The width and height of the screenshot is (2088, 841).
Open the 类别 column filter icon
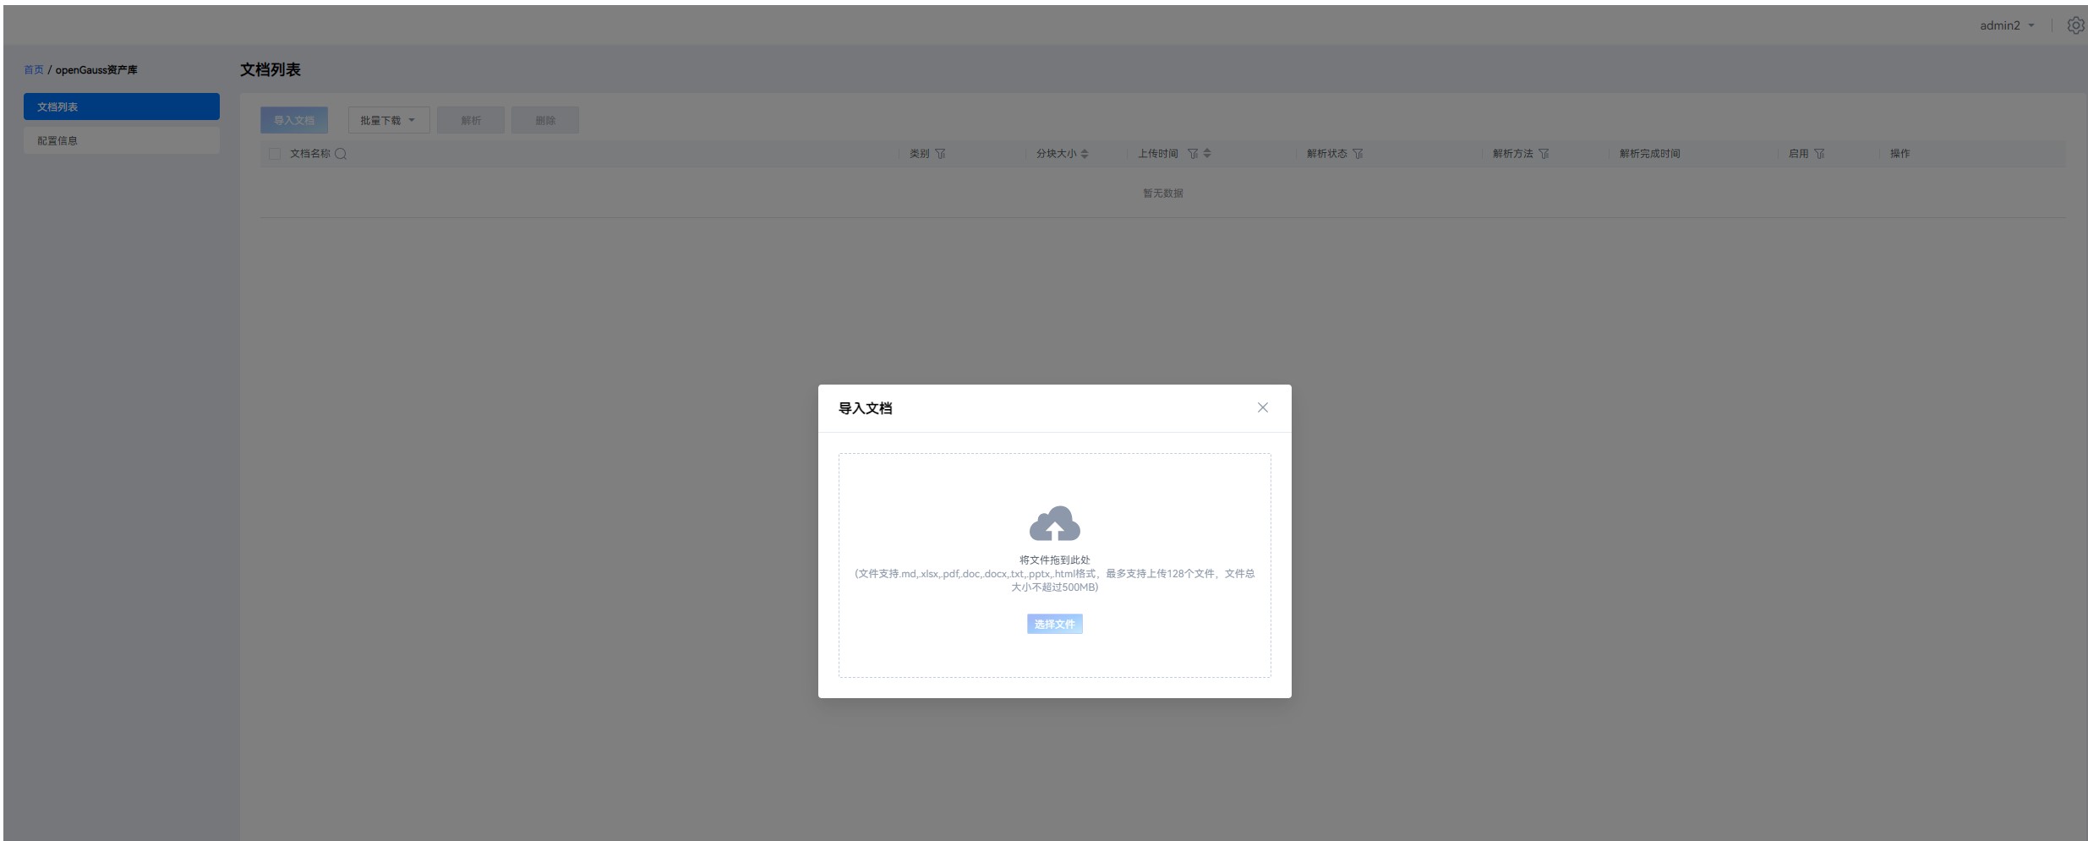pyautogui.click(x=940, y=154)
